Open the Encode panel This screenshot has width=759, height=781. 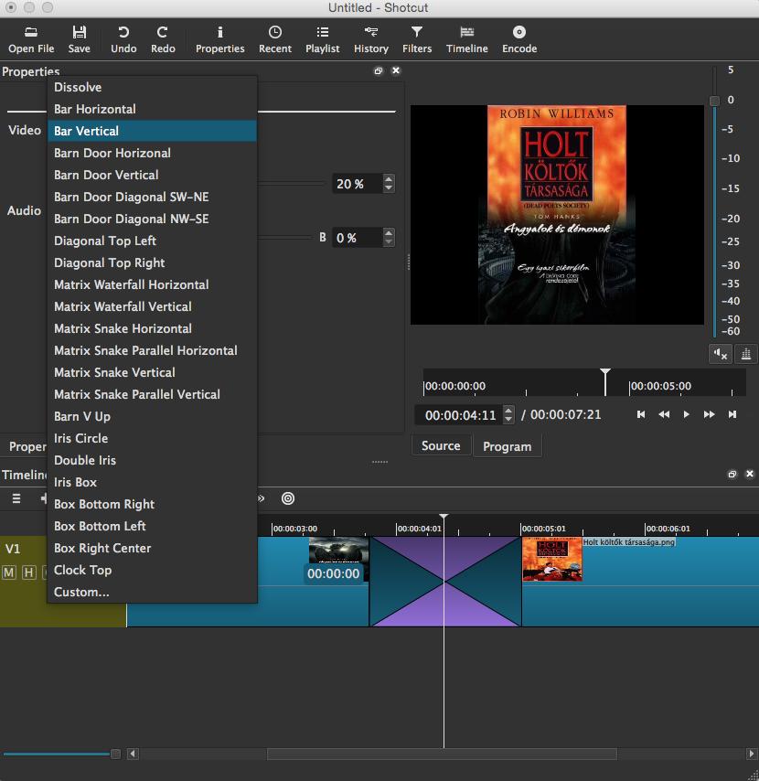518,40
